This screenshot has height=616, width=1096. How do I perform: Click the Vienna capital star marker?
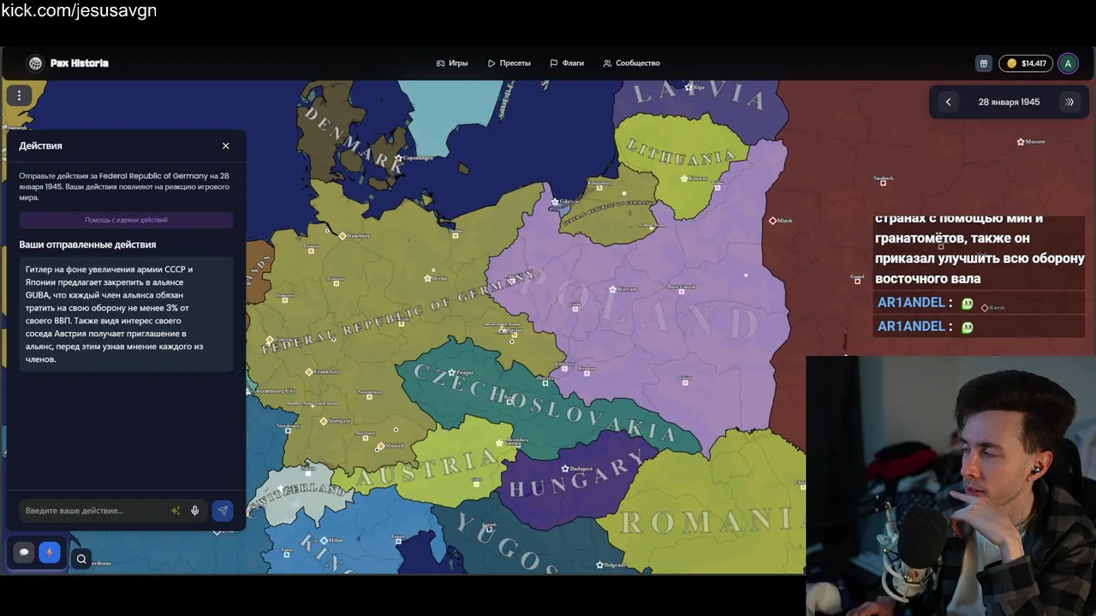500,443
